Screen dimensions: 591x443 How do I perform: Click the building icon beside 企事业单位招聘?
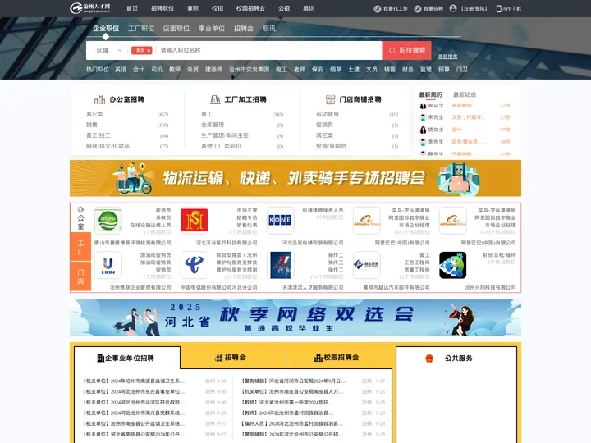coord(101,358)
